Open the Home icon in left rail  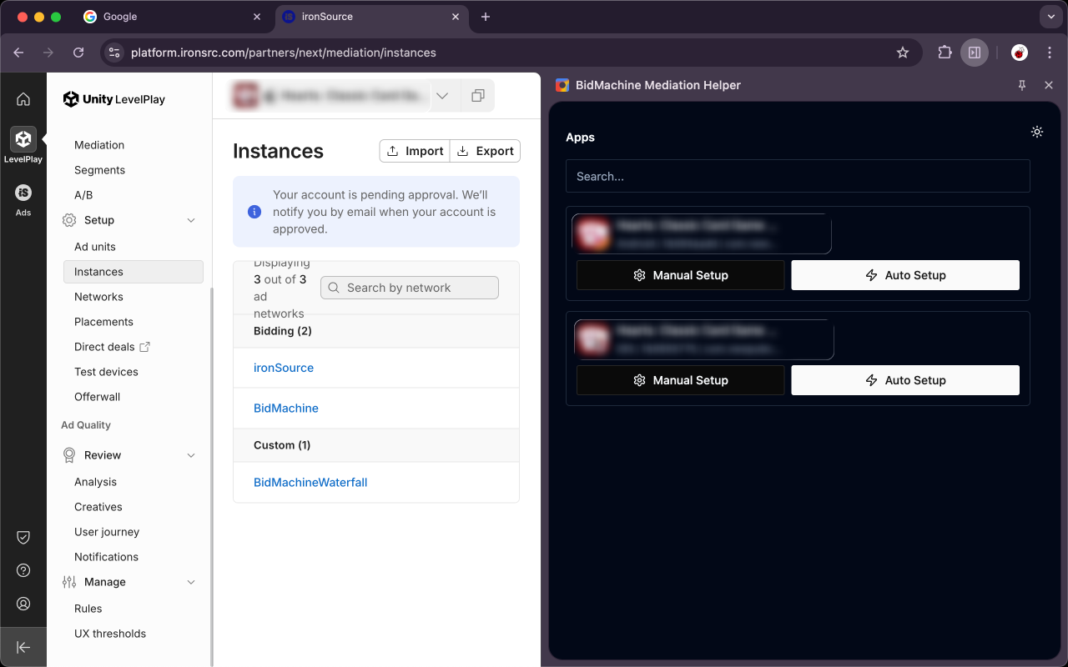(23, 99)
